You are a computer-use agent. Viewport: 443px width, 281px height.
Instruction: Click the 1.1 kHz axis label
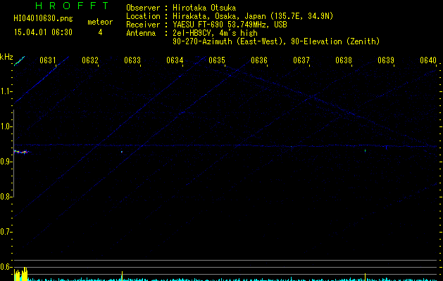[x=6, y=91]
